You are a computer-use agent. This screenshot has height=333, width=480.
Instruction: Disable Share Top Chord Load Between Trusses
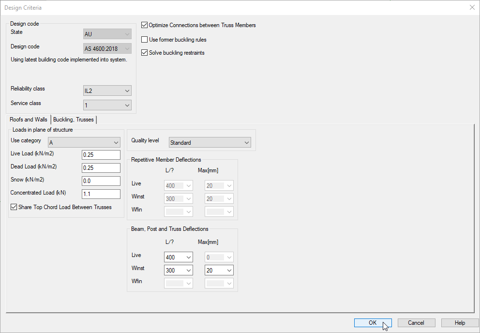point(14,207)
